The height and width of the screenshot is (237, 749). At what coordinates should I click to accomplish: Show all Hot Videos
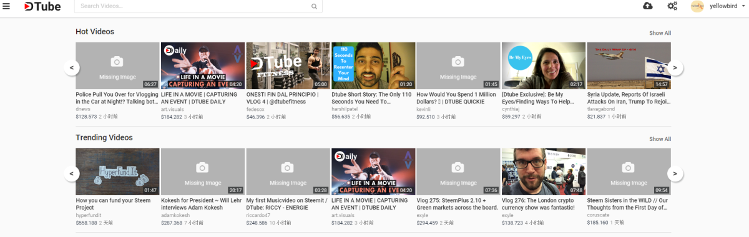tap(660, 33)
